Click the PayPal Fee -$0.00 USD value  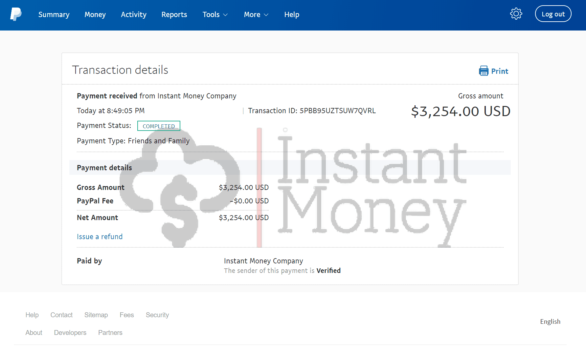click(249, 201)
